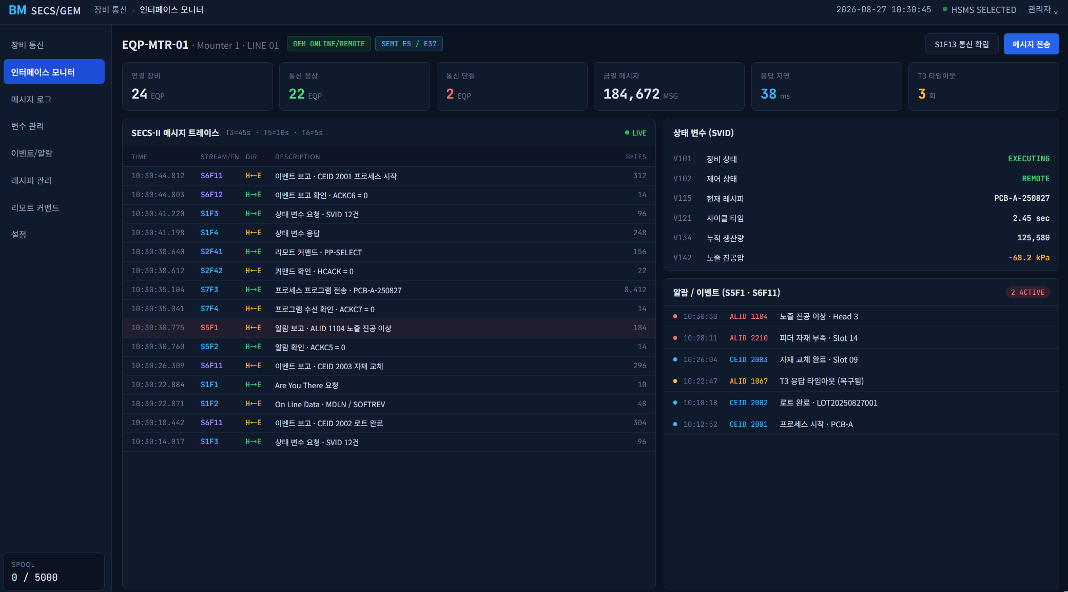Image resolution: width=1068 pixels, height=592 pixels.
Task: Click the 2 ACTIVE alarm badge
Action: pos(1027,292)
